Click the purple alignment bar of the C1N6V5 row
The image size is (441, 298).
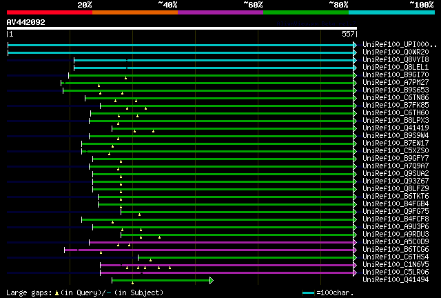click(227, 266)
